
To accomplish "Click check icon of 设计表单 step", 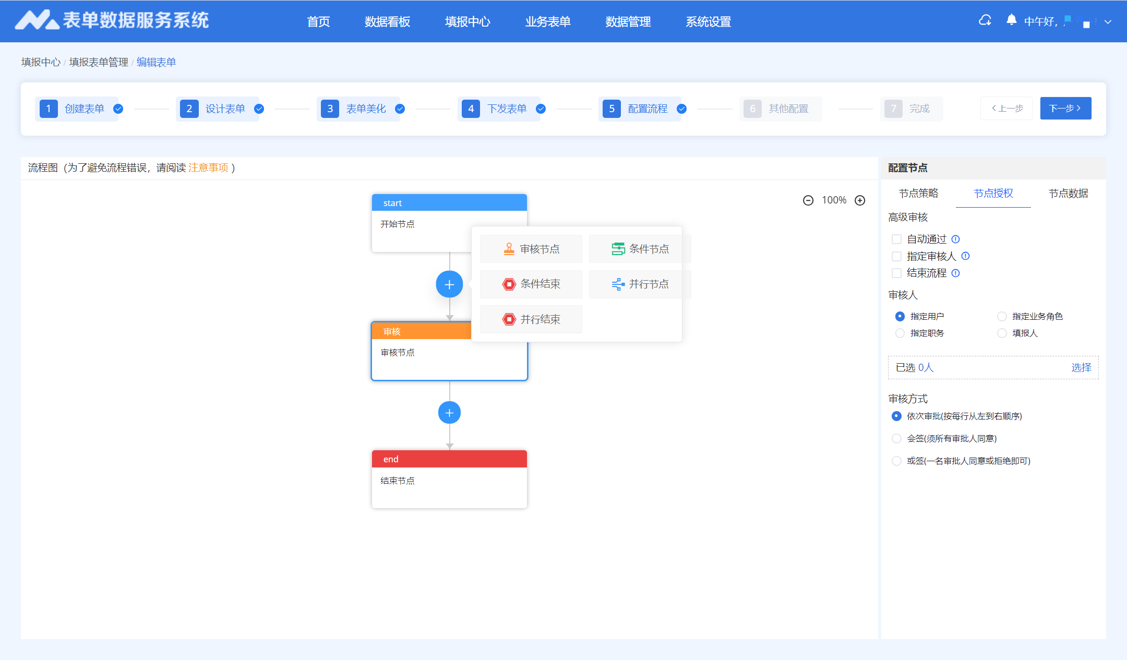I will 259,109.
